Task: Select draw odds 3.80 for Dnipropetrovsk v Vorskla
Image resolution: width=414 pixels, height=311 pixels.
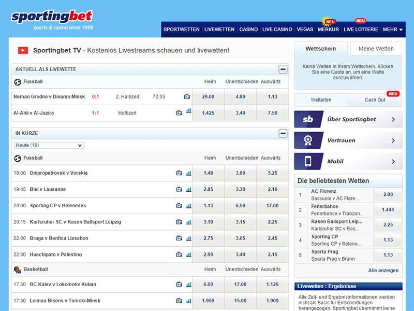Action: pos(240,173)
